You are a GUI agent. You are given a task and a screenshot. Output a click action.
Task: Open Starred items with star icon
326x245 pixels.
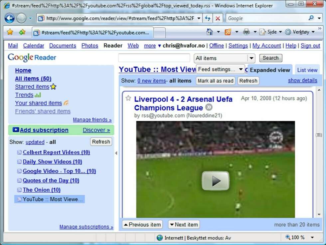36,86
